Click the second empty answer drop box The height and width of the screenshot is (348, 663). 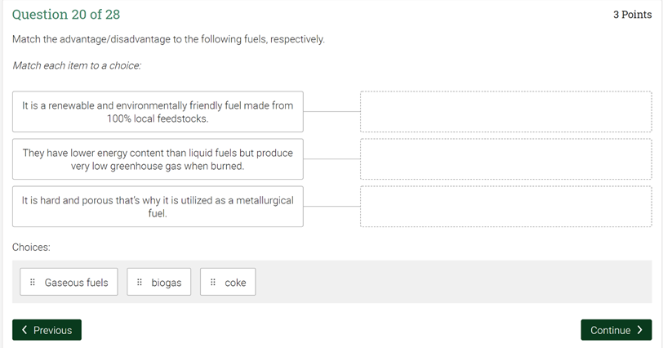[505, 159]
